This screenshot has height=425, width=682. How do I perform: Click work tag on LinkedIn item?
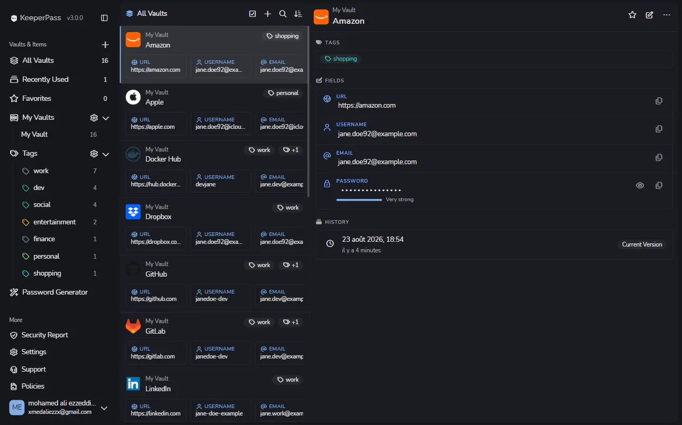pos(287,380)
